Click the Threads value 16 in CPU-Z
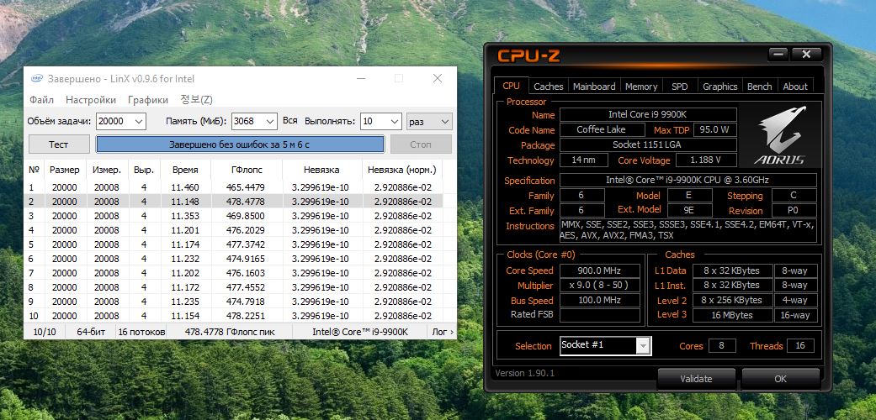This screenshot has width=876, height=420. 800,345
